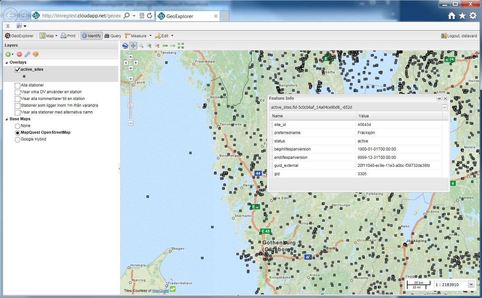Screen dimensions: 482x298
Task: Remove selected layer with red minus icon
Action: [x=19, y=54]
